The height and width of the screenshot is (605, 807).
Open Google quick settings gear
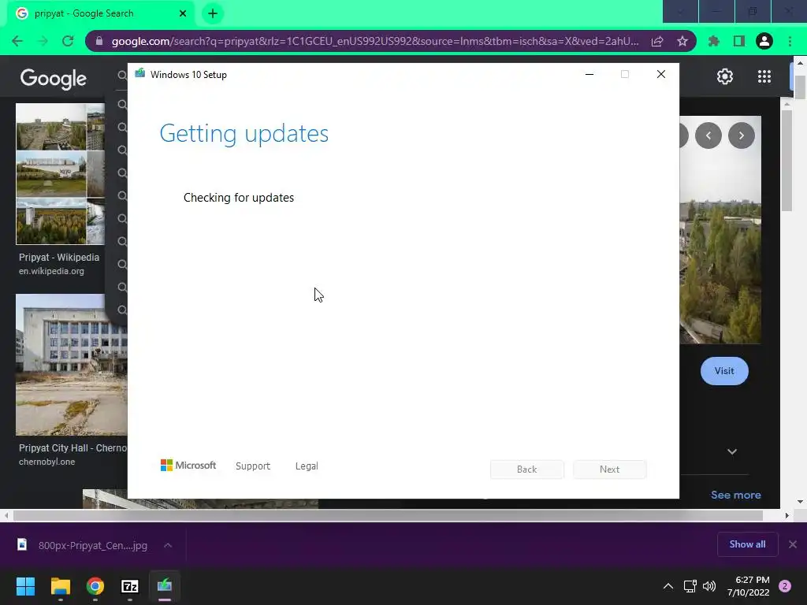(x=725, y=76)
